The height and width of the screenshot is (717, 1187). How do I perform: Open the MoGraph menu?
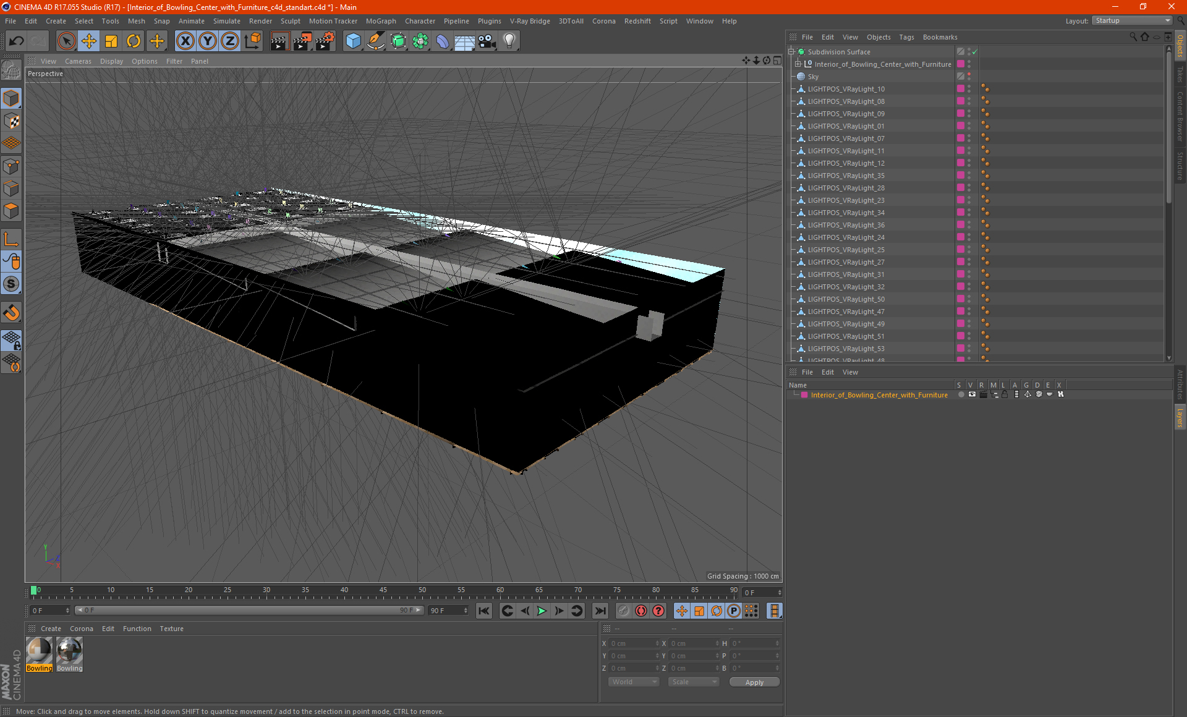pyautogui.click(x=381, y=21)
